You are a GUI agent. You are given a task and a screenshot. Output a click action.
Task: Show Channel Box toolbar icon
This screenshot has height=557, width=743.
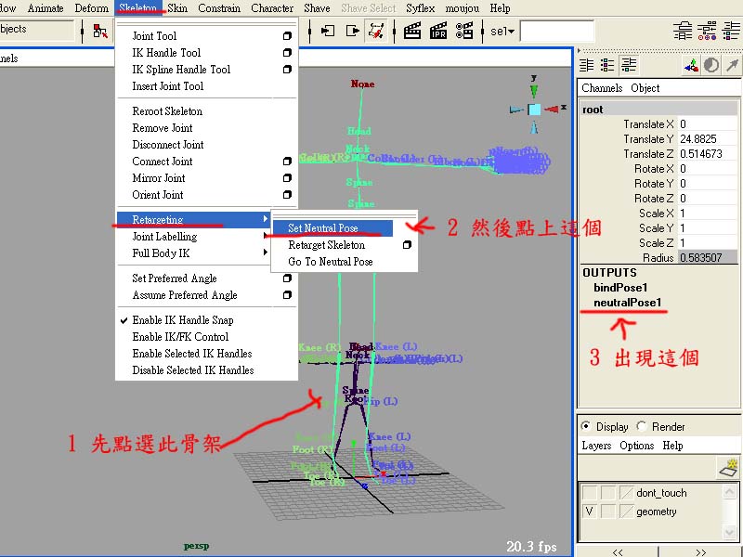click(x=731, y=32)
